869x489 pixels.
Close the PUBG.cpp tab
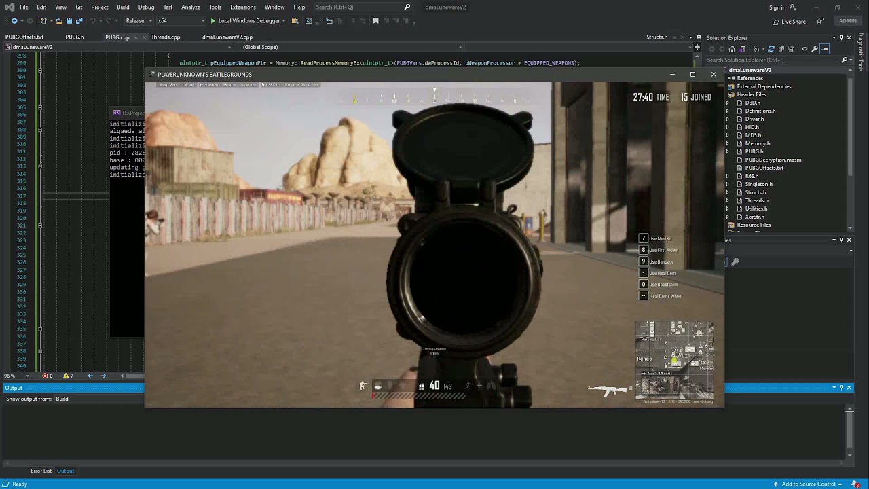tap(143, 37)
